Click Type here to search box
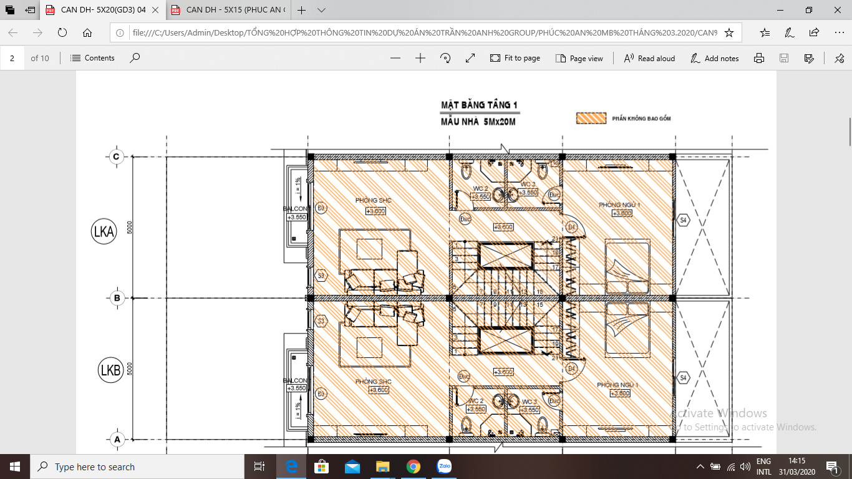This screenshot has width=852, height=479. [137, 467]
